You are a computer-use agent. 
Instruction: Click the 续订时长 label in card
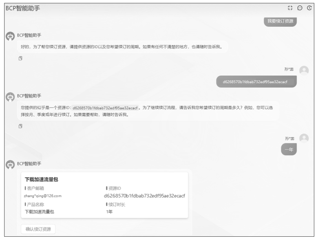(117, 205)
